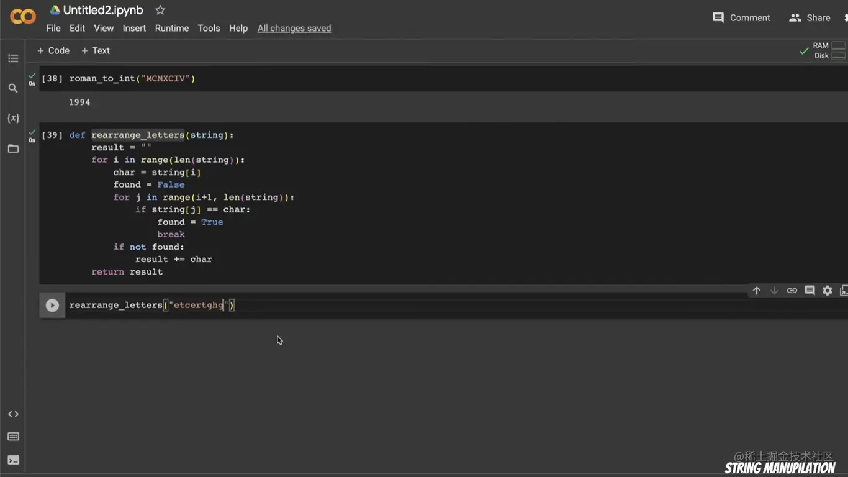This screenshot has height=477, width=848.
Task: Add a new Code cell
Action: (53, 50)
